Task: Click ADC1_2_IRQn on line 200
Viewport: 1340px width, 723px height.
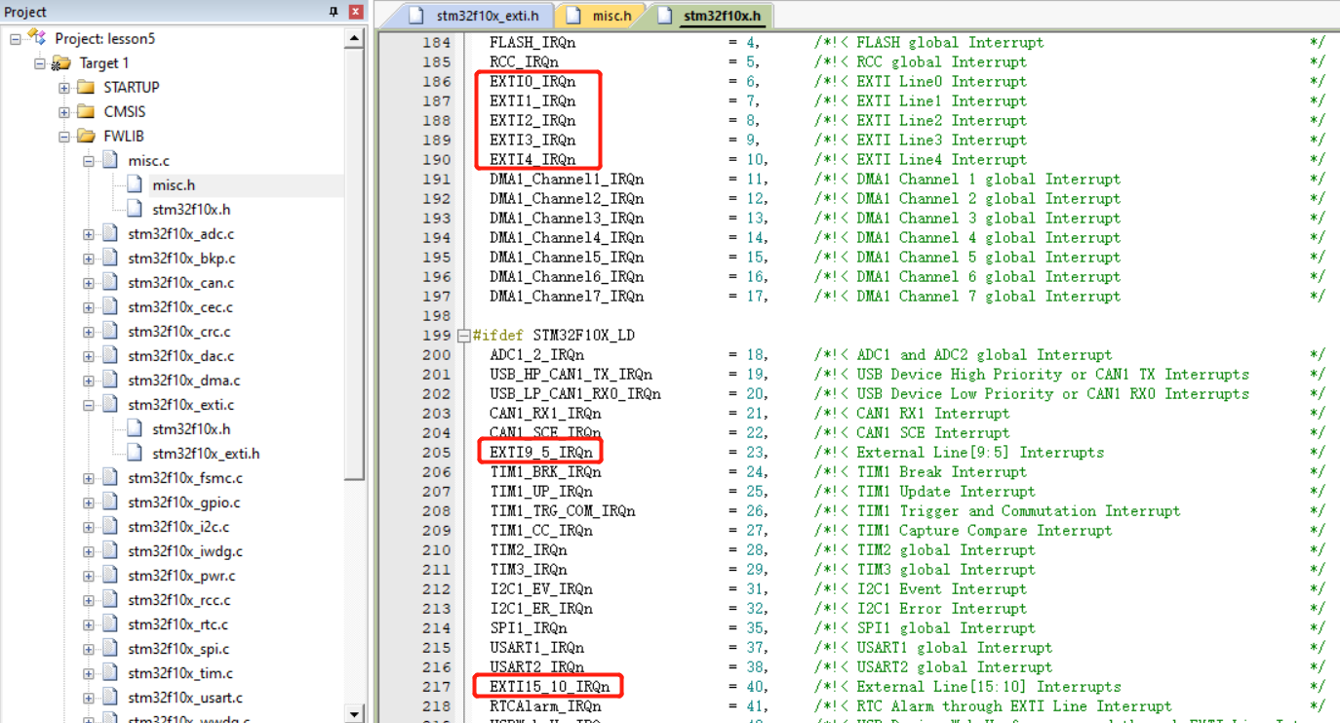Action: (x=537, y=355)
